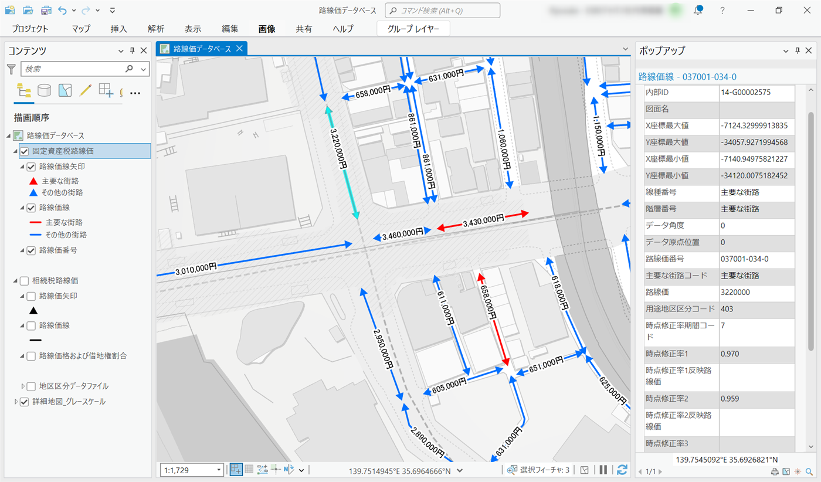821x482 pixels.
Task: Open the 解析 ribbon tab
Action: point(156,29)
